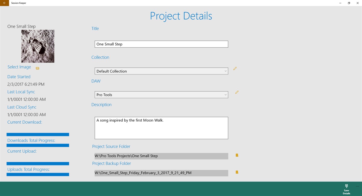This screenshot has height=196, width=362.
Task: Expand the Default Collection dropdown
Action: click(x=225, y=71)
